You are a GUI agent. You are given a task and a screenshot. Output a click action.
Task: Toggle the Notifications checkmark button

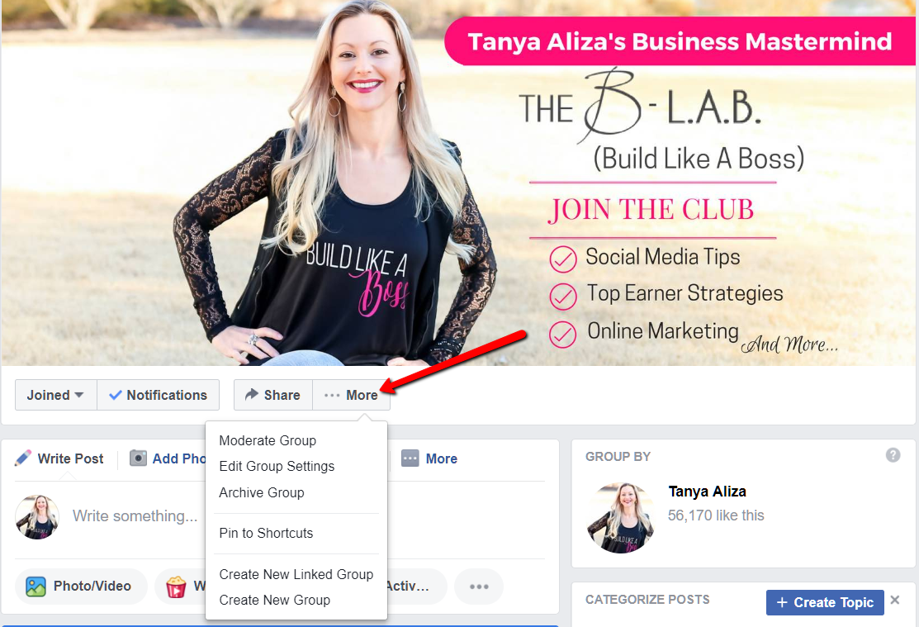point(159,395)
